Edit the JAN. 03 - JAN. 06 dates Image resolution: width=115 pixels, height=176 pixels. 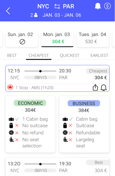click(62, 15)
